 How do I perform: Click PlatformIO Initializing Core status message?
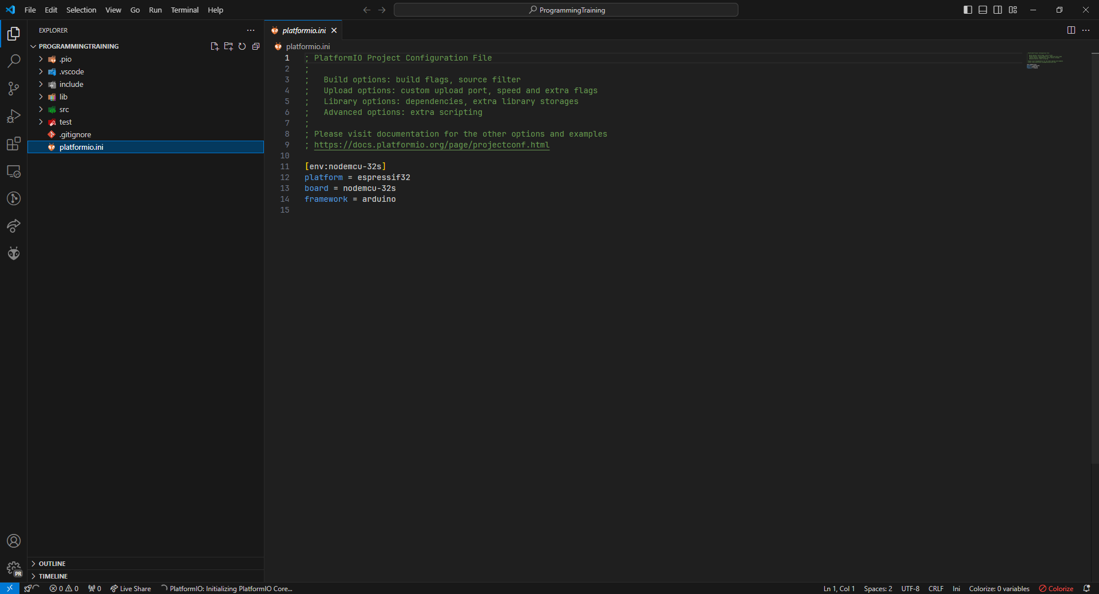[227, 588]
